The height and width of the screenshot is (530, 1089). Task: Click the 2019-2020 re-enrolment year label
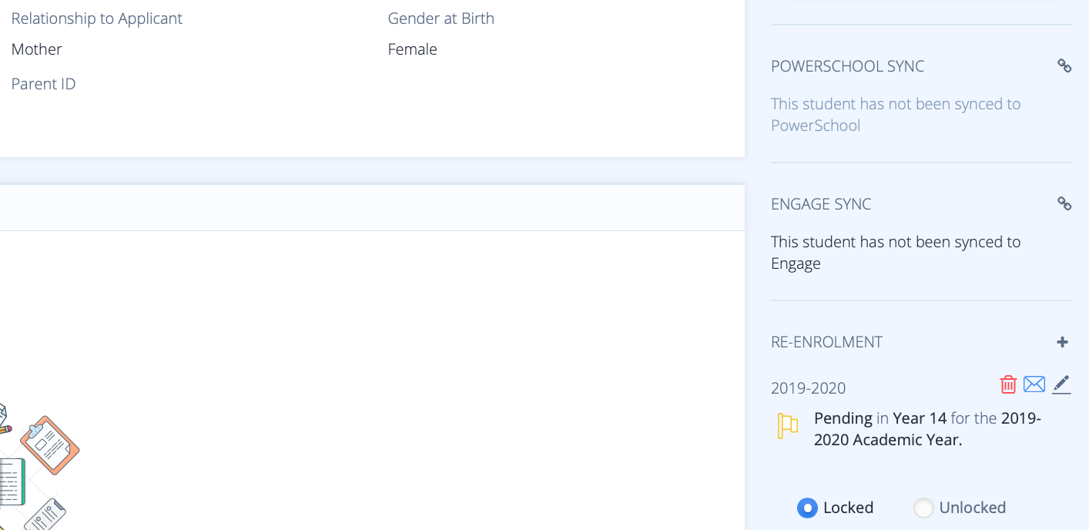click(x=808, y=388)
